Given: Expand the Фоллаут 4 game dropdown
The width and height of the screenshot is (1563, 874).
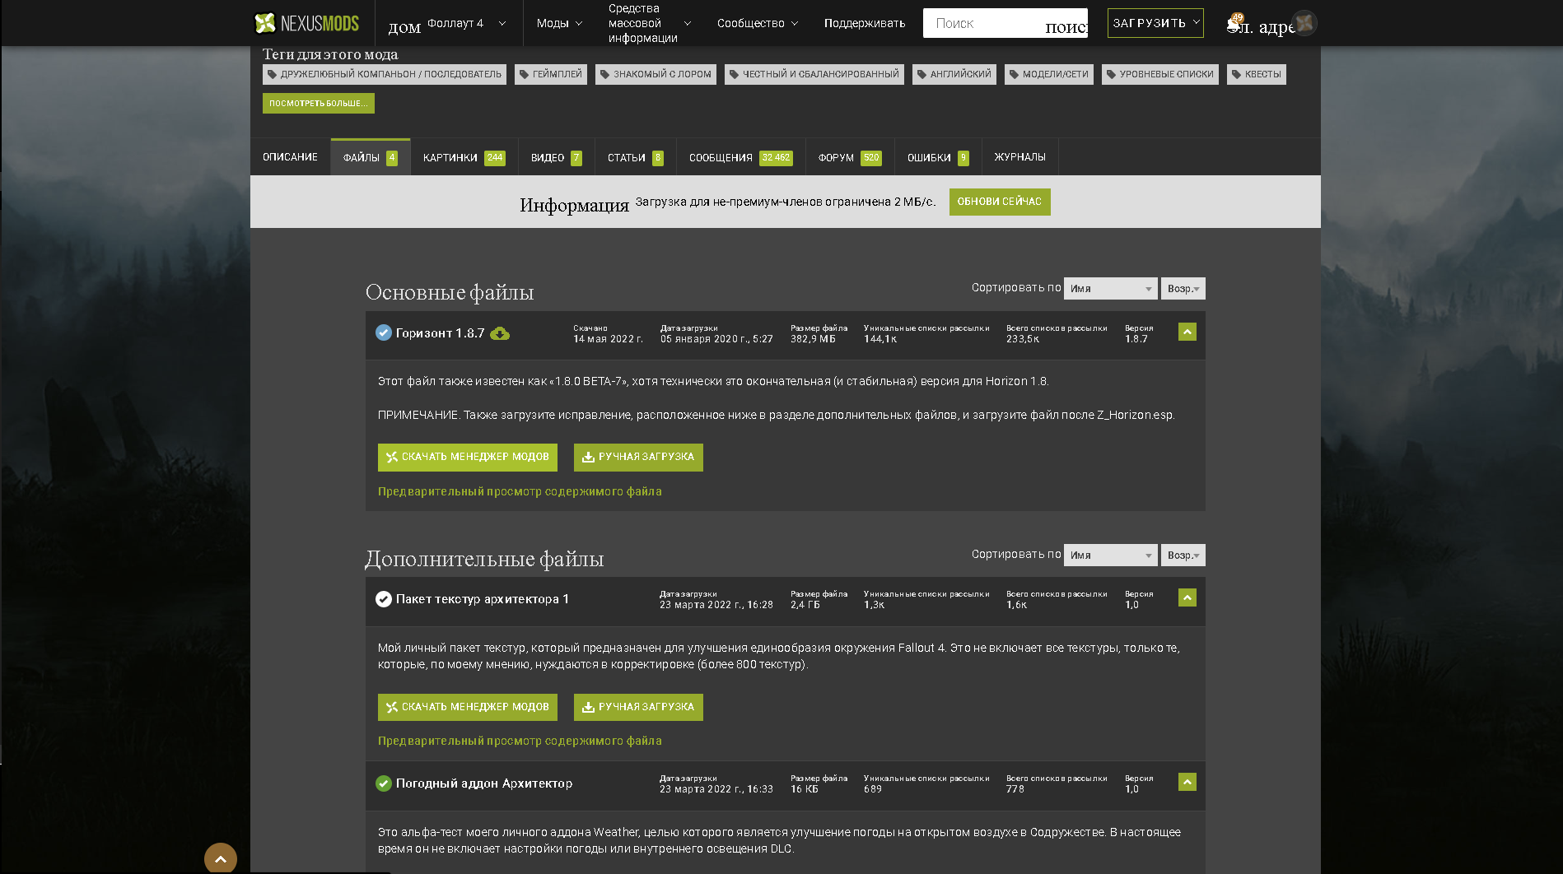Looking at the screenshot, I should pos(466,23).
